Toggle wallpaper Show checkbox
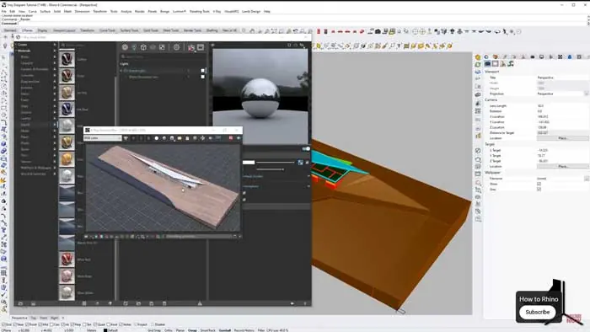 click(539, 184)
